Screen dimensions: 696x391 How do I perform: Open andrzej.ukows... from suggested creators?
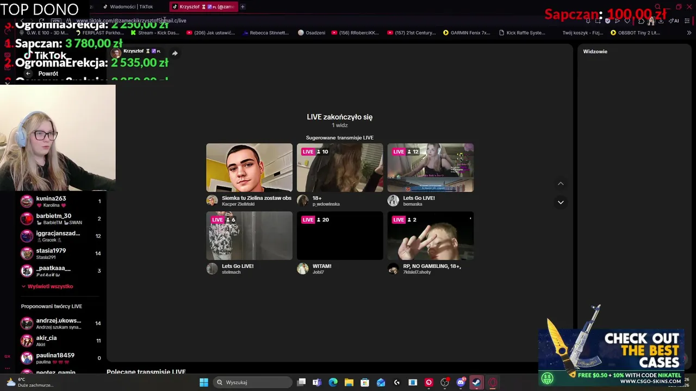(61, 323)
